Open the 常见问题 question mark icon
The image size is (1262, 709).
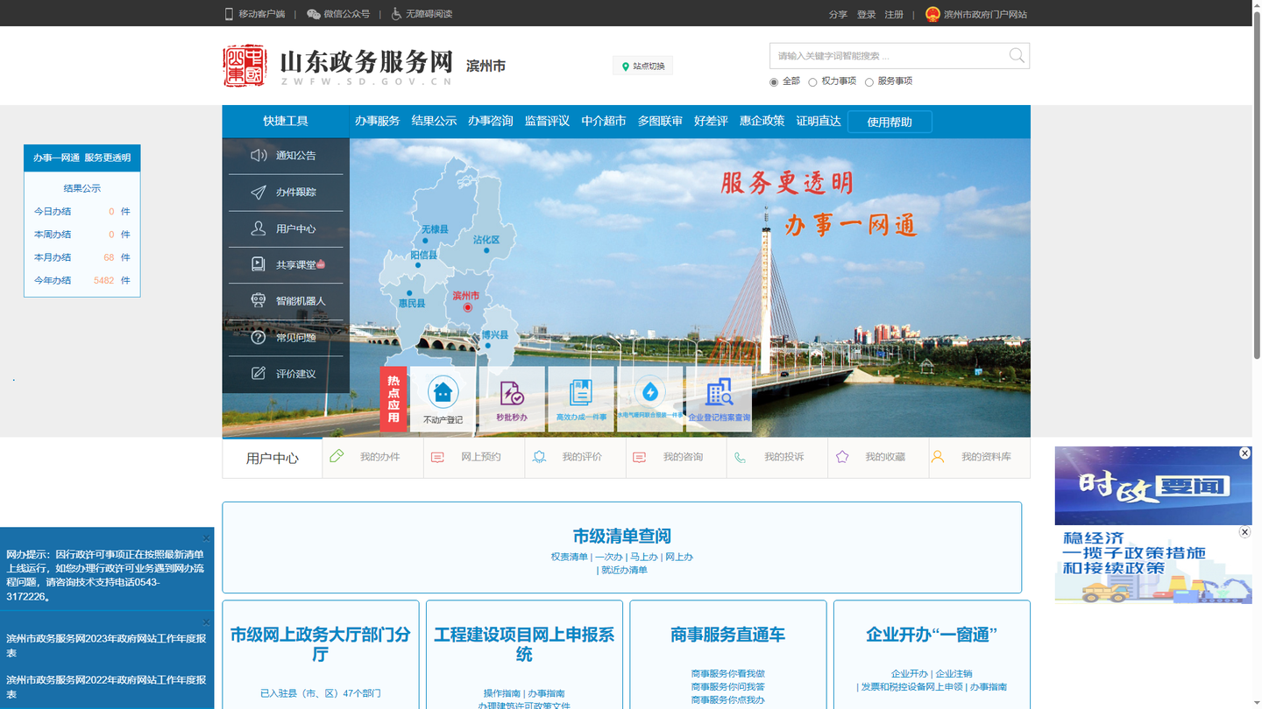[x=259, y=337]
